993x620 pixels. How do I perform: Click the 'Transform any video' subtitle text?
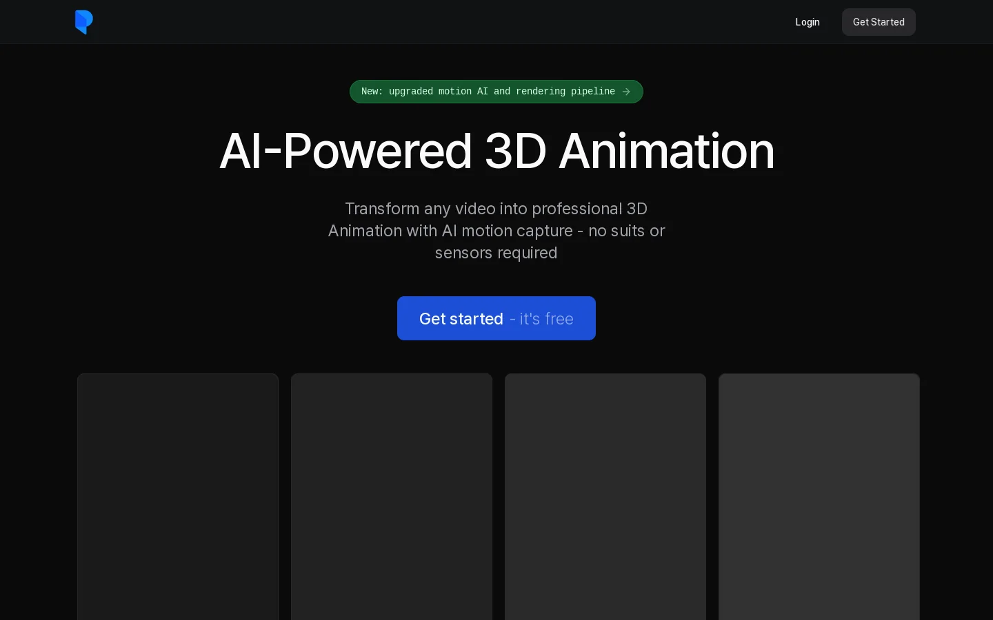(x=496, y=231)
